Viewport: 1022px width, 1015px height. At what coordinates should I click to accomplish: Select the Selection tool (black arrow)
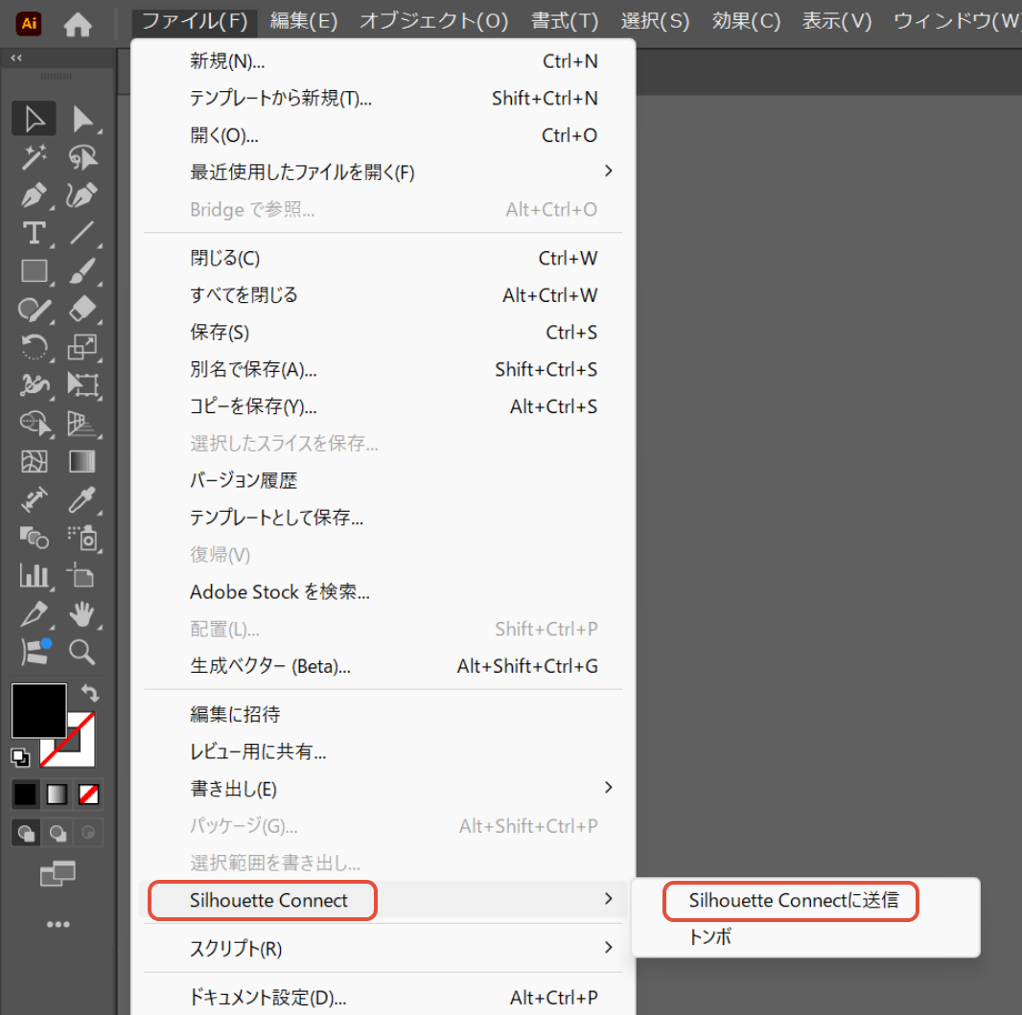(x=34, y=119)
